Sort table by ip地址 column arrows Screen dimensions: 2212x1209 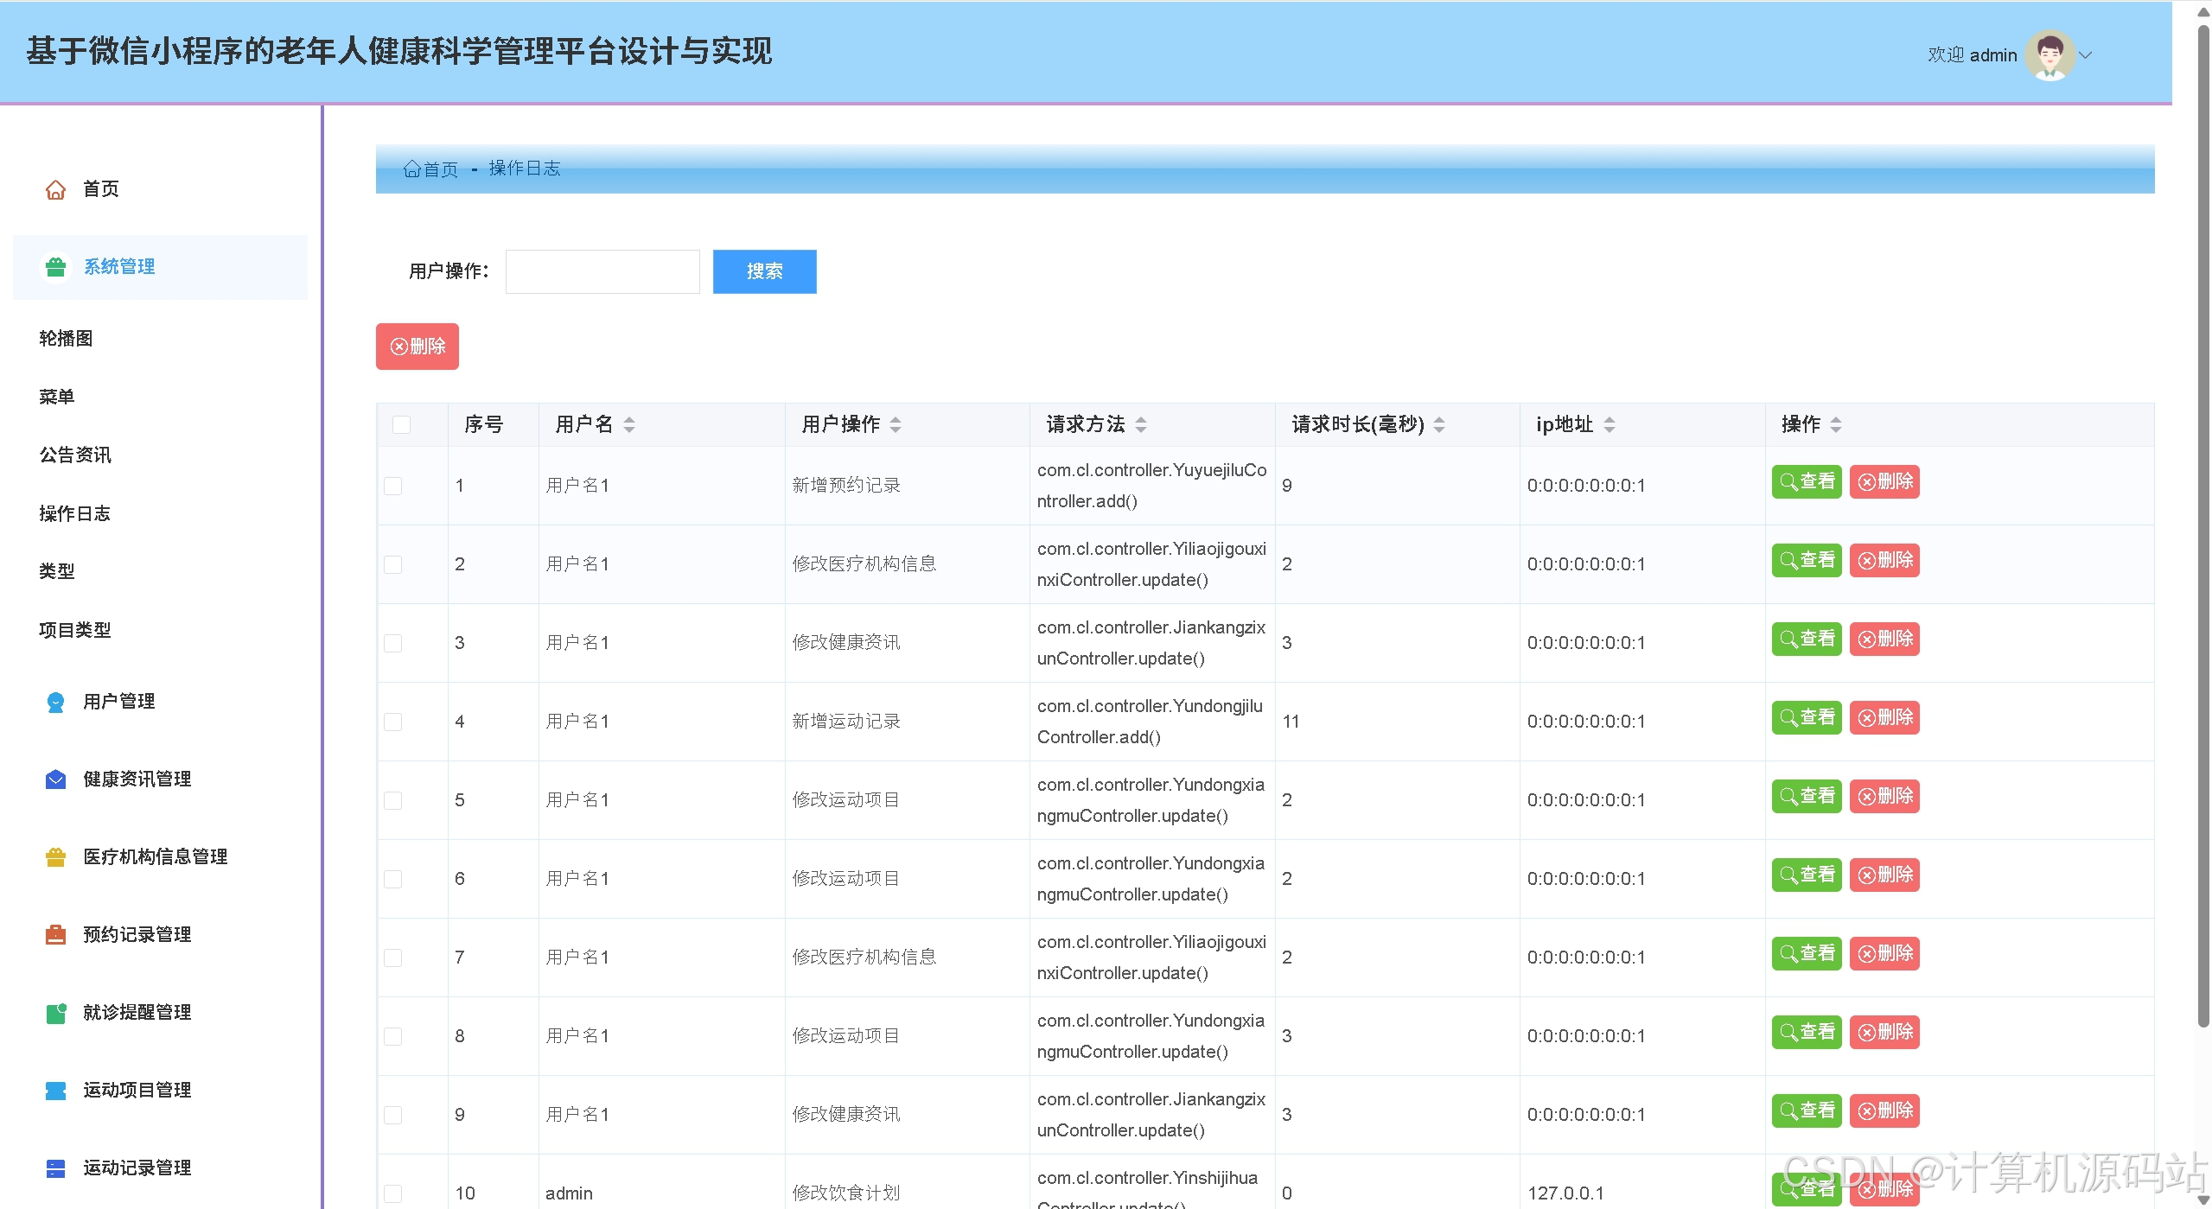click(x=1610, y=424)
